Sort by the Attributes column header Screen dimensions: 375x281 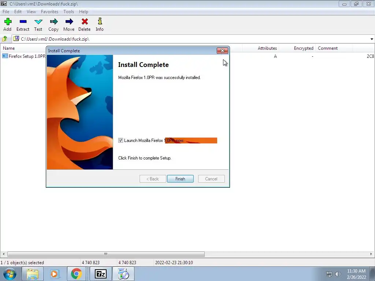267,48
